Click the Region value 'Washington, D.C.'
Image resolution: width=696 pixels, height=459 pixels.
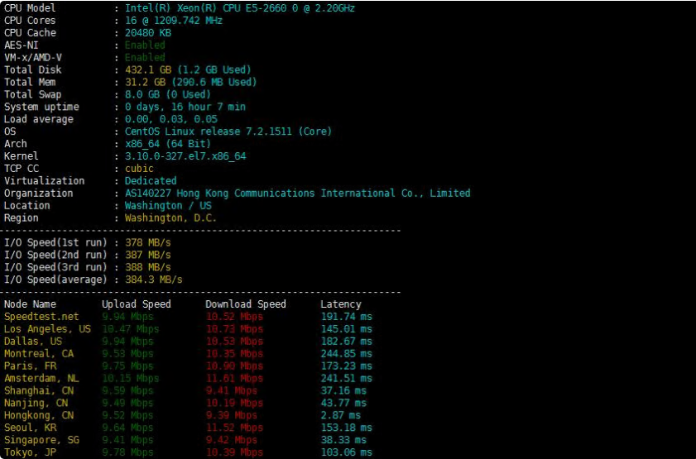170,218
